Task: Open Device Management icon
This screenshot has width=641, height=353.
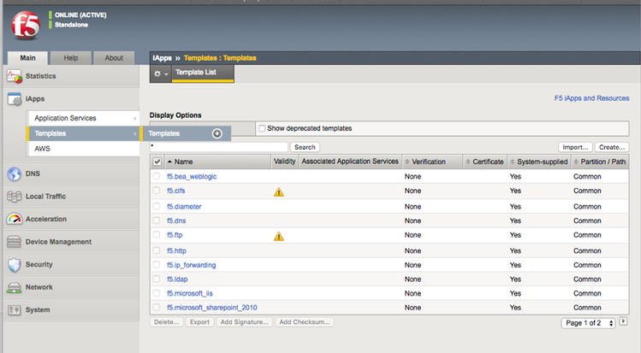Action: tap(14, 242)
